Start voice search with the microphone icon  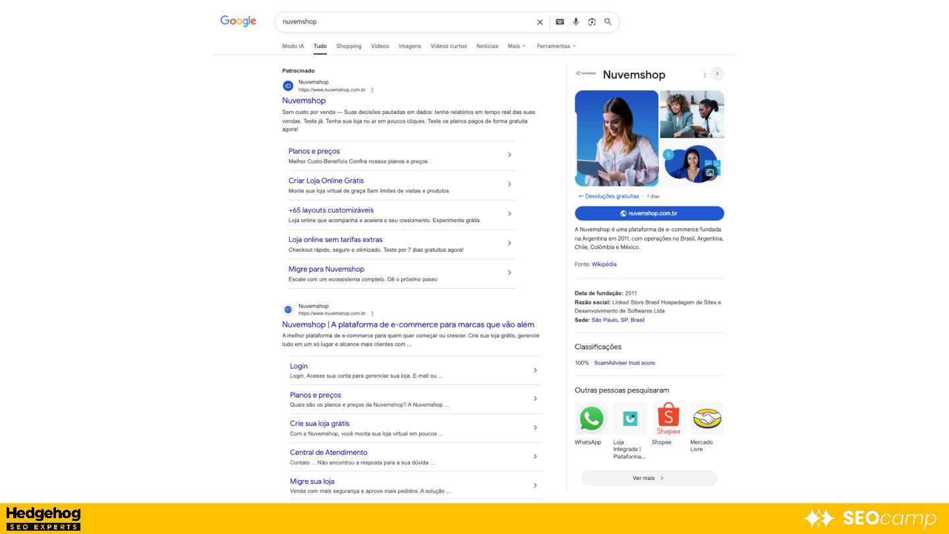[575, 22]
